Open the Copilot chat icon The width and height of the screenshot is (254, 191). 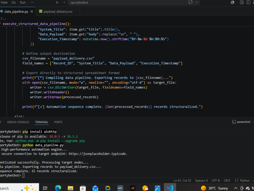click(x=190, y=3)
